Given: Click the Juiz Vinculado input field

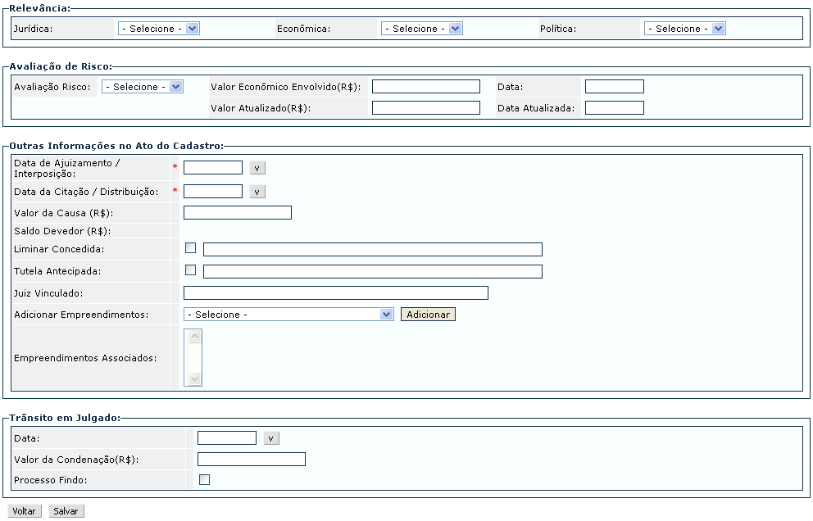Looking at the screenshot, I should tap(336, 293).
